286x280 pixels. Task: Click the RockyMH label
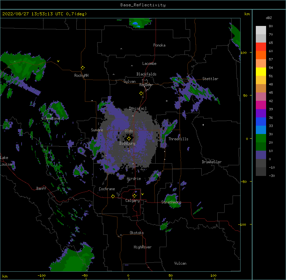coord(81,75)
